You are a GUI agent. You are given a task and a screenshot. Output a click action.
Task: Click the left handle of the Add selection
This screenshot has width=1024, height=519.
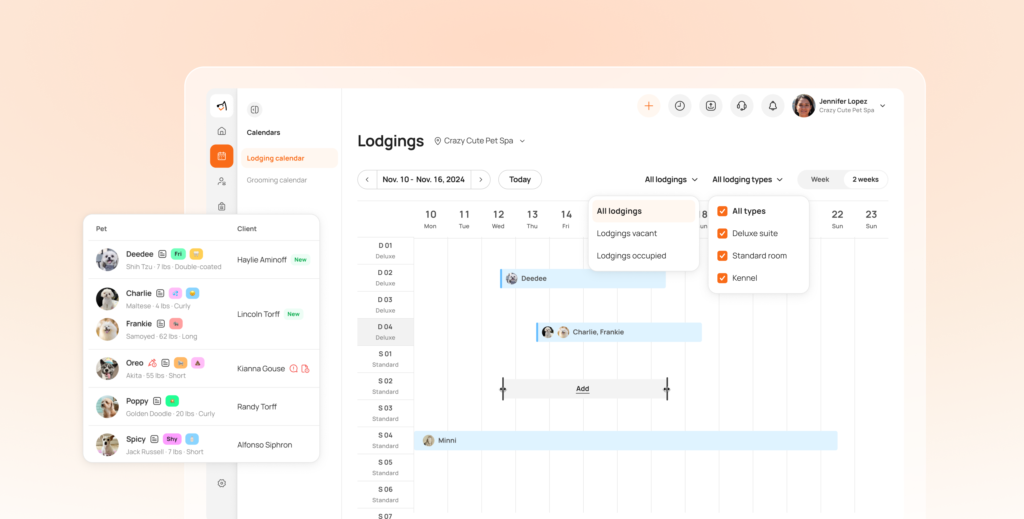coord(503,389)
